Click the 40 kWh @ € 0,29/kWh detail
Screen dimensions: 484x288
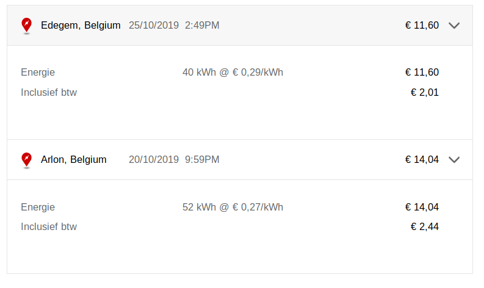(x=233, y=73)
